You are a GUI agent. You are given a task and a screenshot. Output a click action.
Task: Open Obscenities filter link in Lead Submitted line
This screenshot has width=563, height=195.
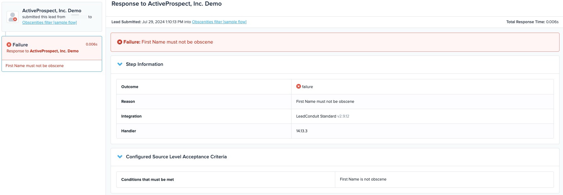coord(219,22)
